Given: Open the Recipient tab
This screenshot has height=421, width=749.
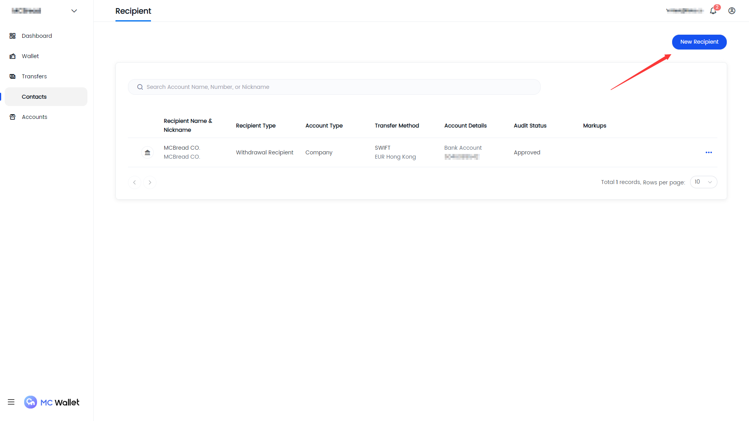Looking at the screenshot, I should (133, 11).
